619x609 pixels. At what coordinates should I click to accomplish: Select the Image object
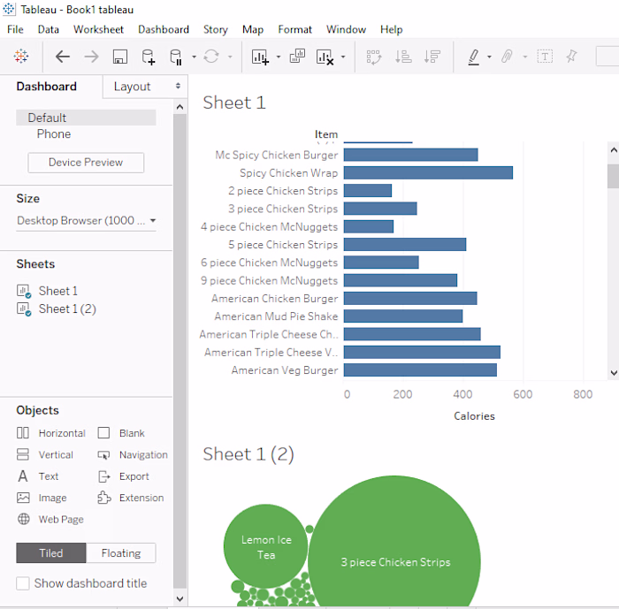[x=42, y=498]
